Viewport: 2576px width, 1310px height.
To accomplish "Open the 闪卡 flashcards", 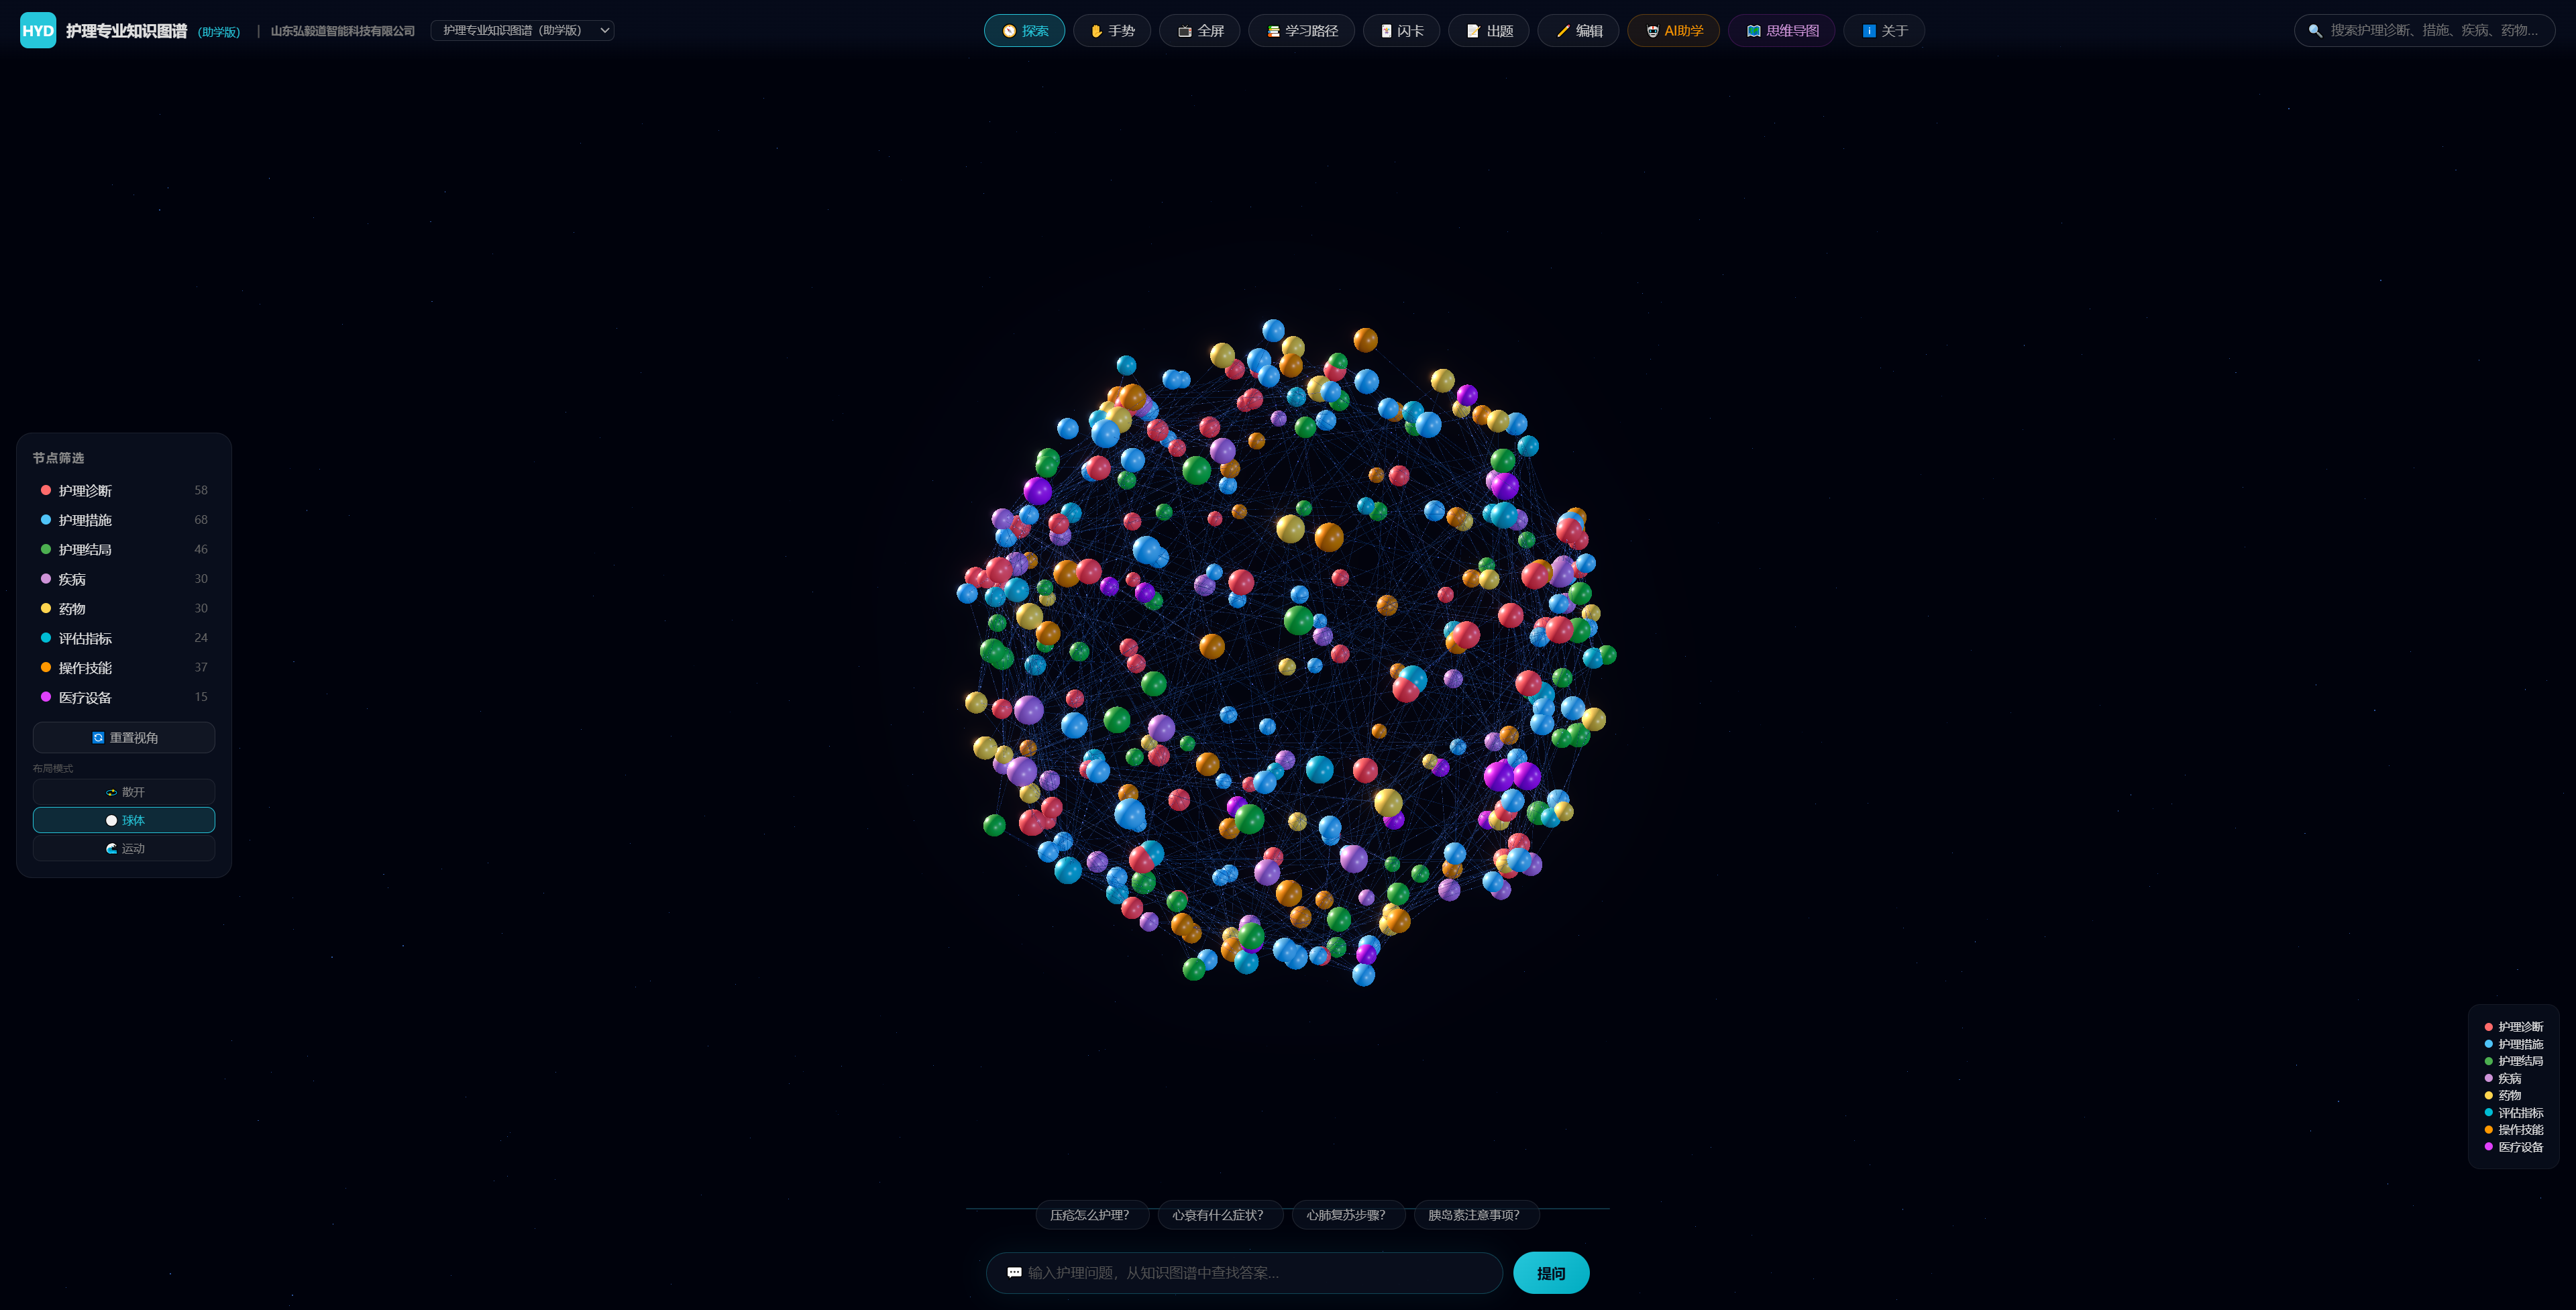I will tap(1401, 31).
